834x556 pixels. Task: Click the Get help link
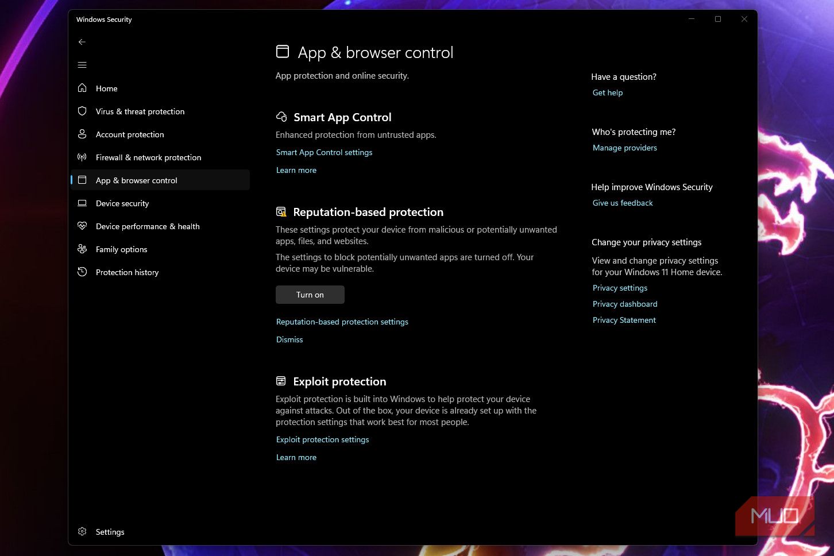(608, 92)
